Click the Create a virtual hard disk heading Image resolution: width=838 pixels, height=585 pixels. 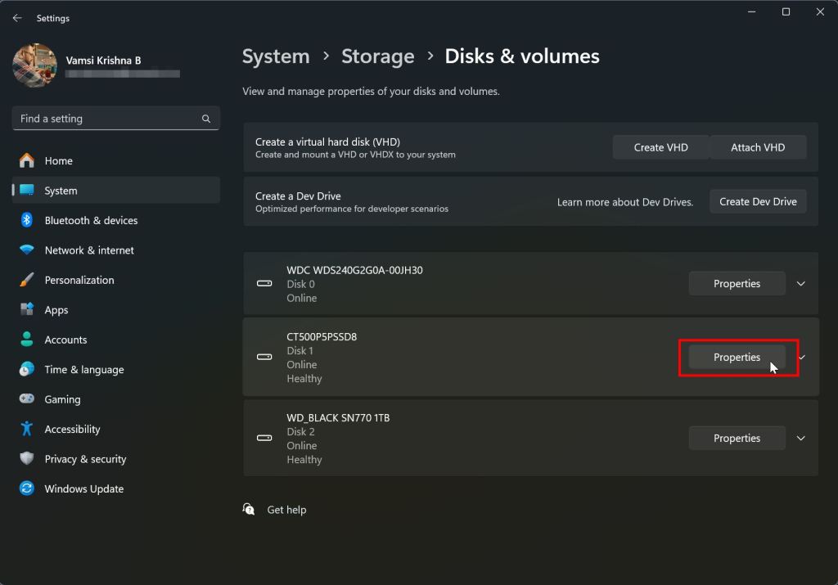[x=327, y=142]
